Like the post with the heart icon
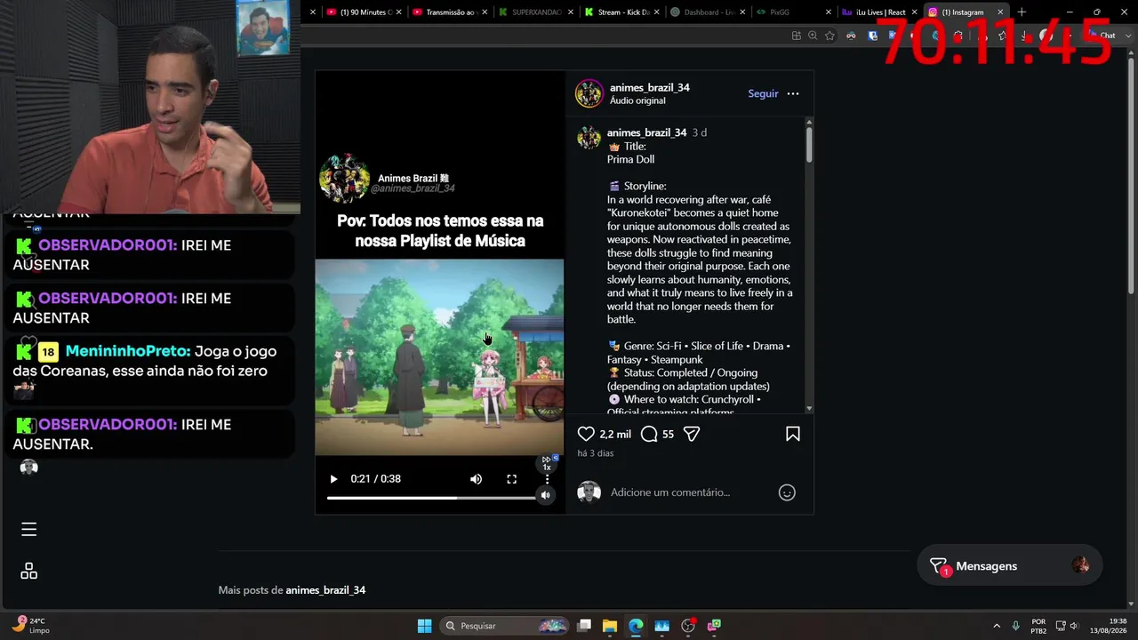 [x=586, y=434]
